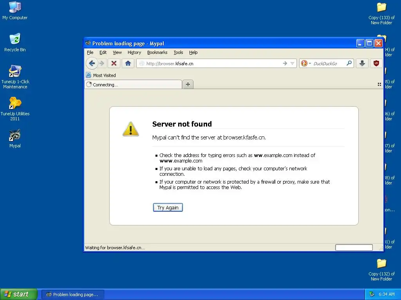Open the File menu

coord(90,52)
